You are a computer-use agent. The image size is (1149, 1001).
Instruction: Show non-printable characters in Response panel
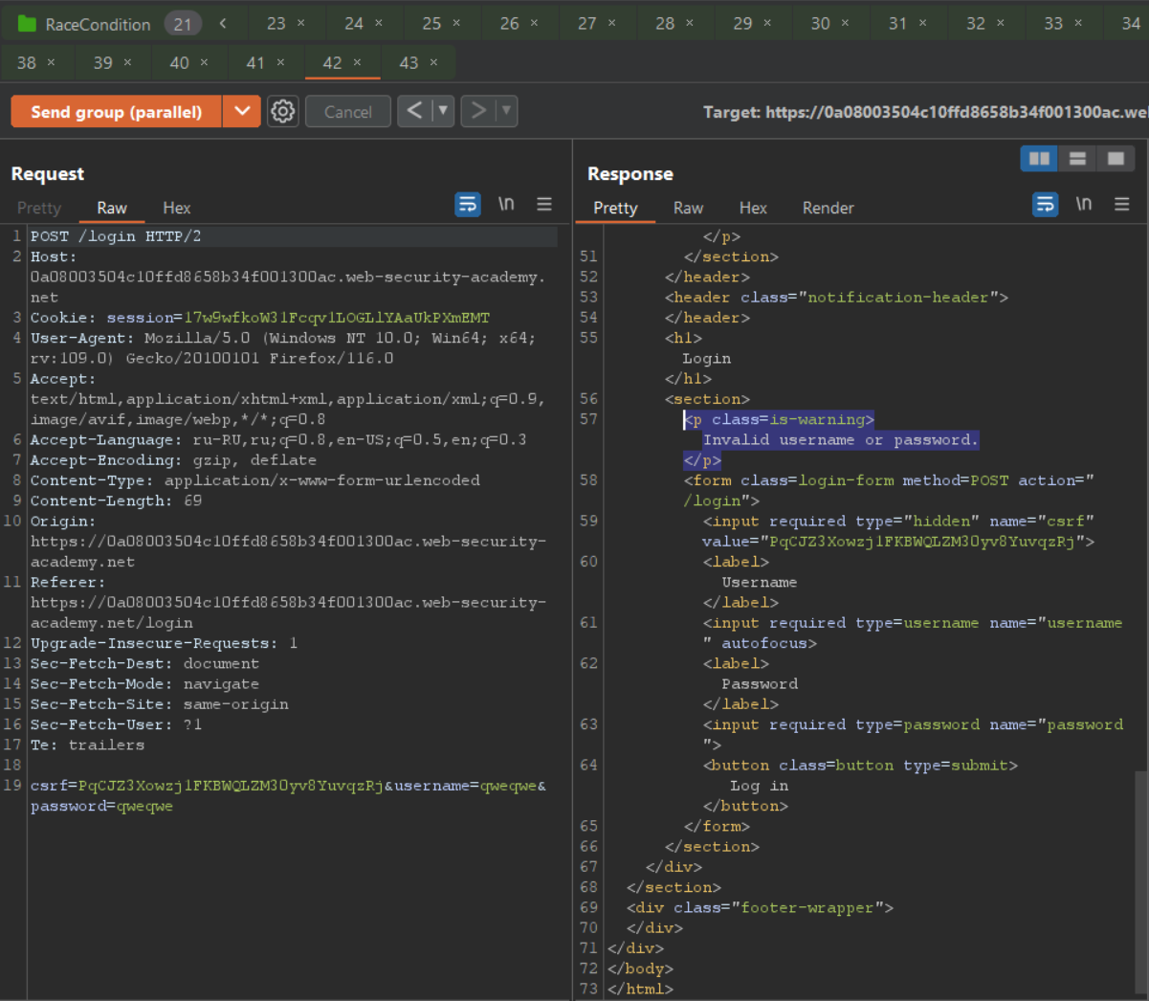click(1084, 204)
